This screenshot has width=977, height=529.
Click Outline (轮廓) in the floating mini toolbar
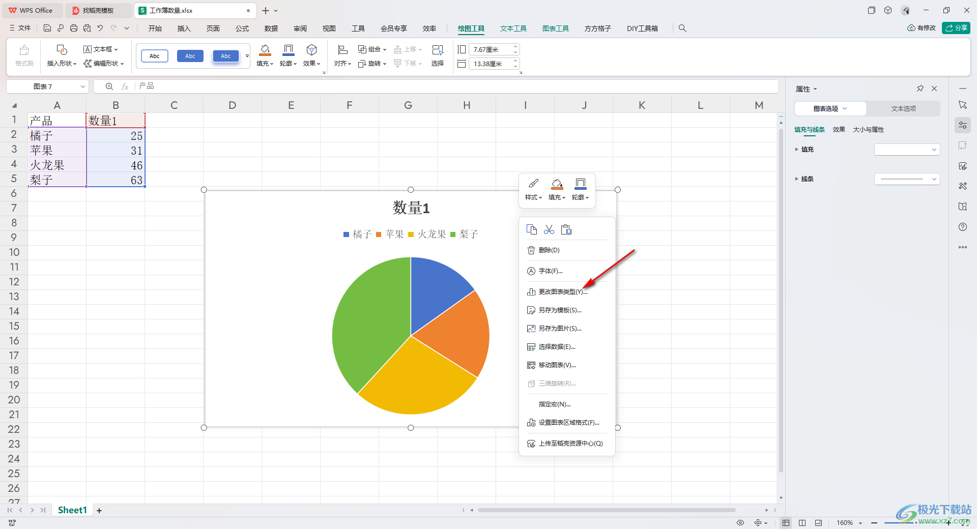click(x=580, y=189)
